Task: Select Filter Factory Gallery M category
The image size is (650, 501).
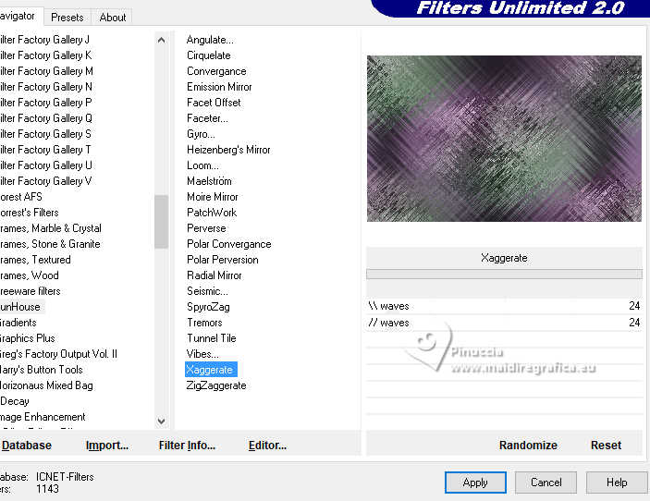Action: [x=46, y=71]
